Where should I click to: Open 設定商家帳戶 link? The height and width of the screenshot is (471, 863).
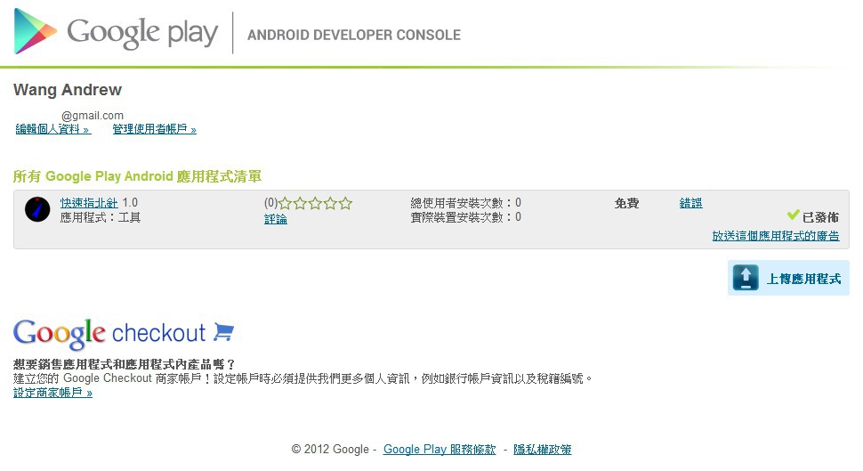tap(52, 393)
